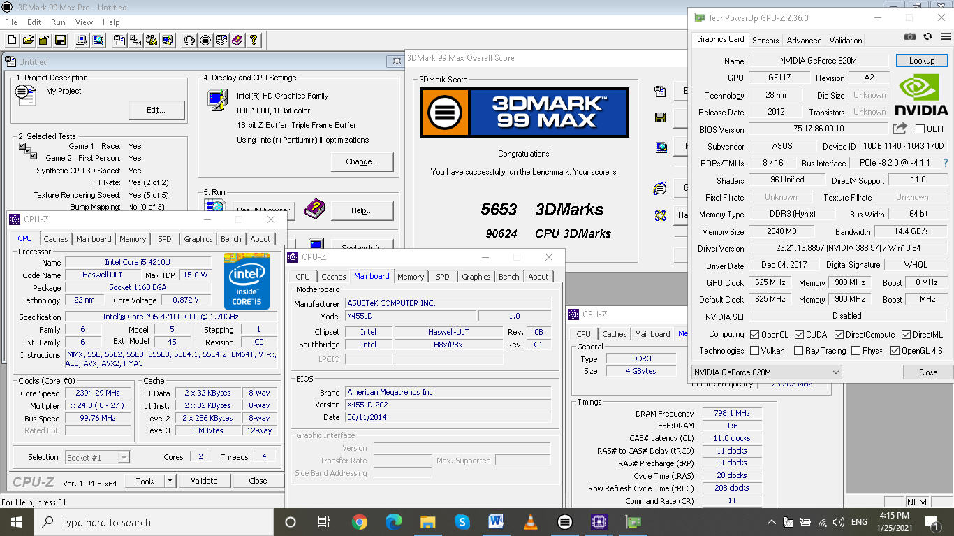
Task: Open the Windows Start menu
Action: (x=17, y=522)
